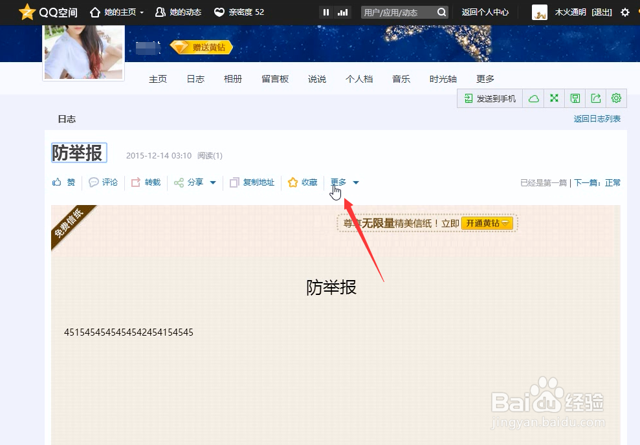
Task: Click the QQ空间 star logo
Action: 27,12
